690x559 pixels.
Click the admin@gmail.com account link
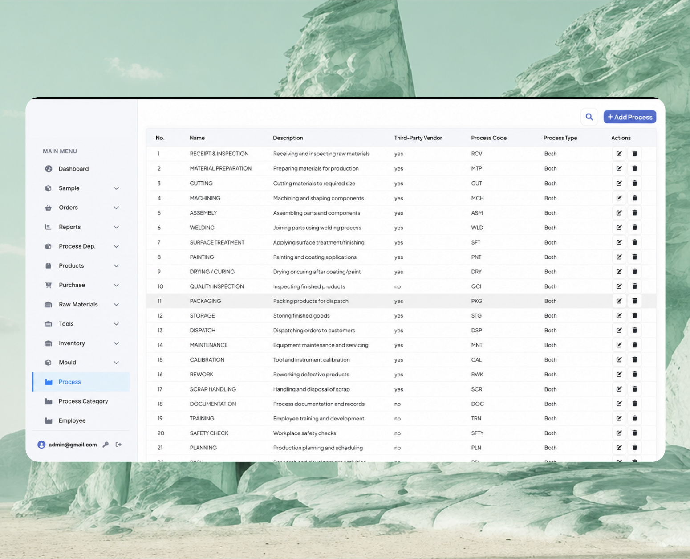coord(73,445)
